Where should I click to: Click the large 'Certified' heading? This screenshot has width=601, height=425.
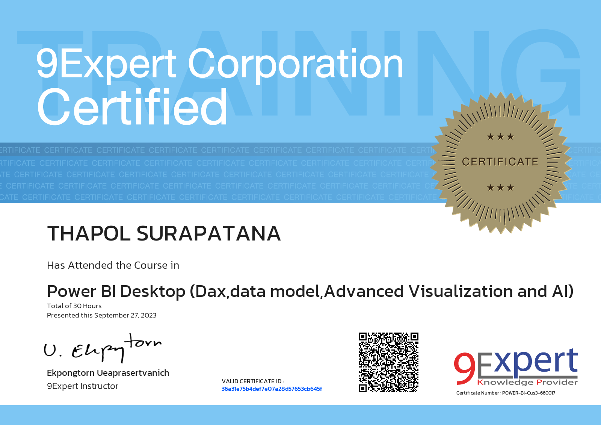coord(132,107)
